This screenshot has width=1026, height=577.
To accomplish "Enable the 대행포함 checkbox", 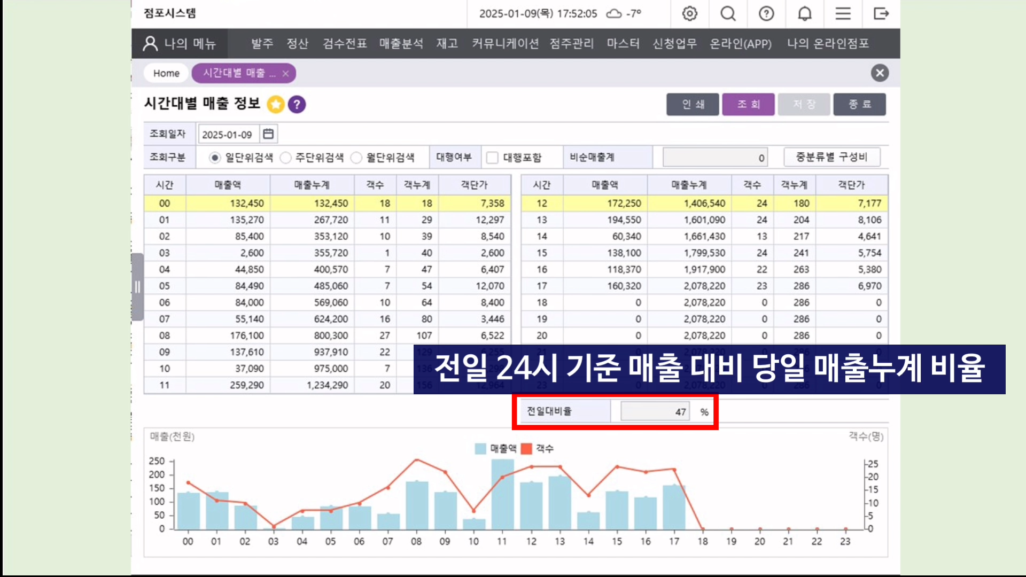I will (492, 158).
